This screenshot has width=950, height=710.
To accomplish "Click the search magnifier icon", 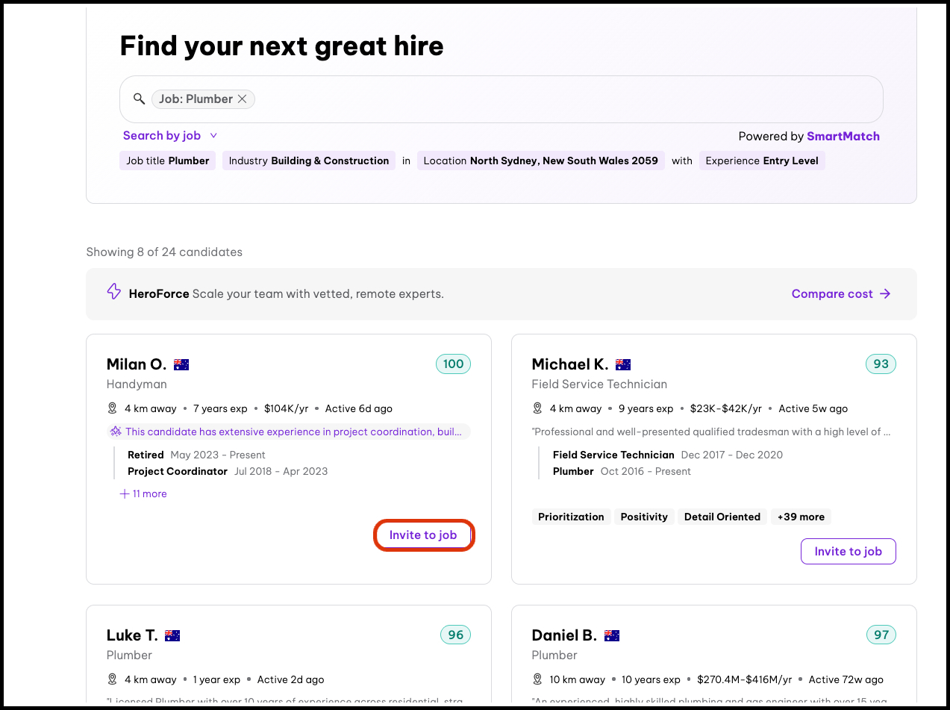I will [x=139, y=99].
